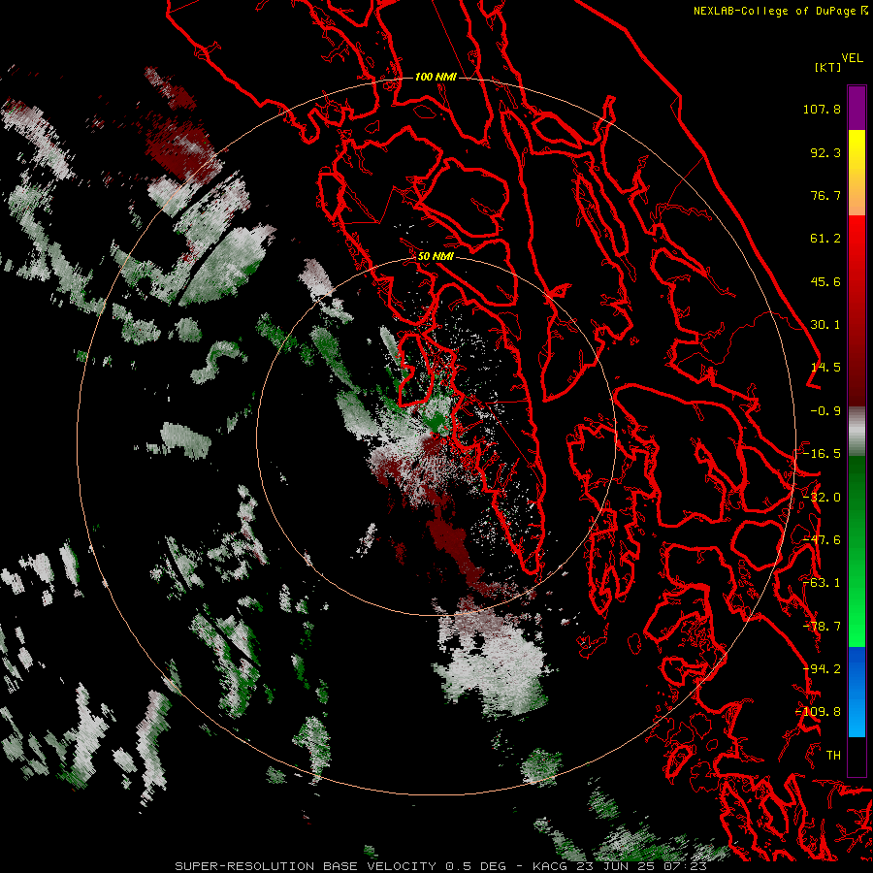Click the -0.9 legend value
Viewport: 873px width, 873px height.
click(x=825, y=411)
